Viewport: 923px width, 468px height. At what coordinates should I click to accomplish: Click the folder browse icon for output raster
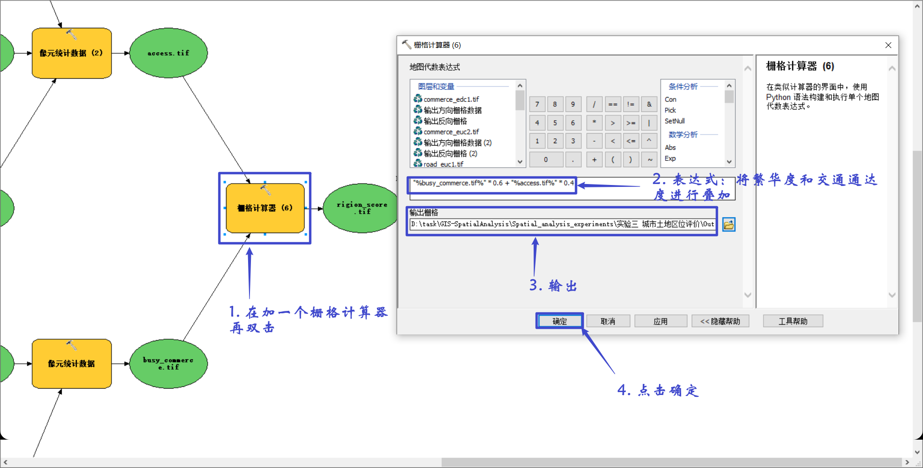click(x=729, y=224)
